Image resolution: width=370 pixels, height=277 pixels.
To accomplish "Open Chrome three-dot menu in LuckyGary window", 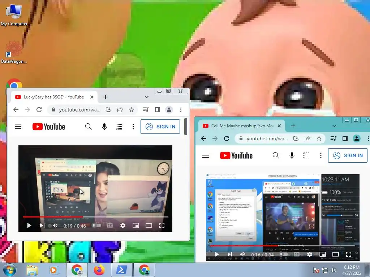I will point(181,110).
